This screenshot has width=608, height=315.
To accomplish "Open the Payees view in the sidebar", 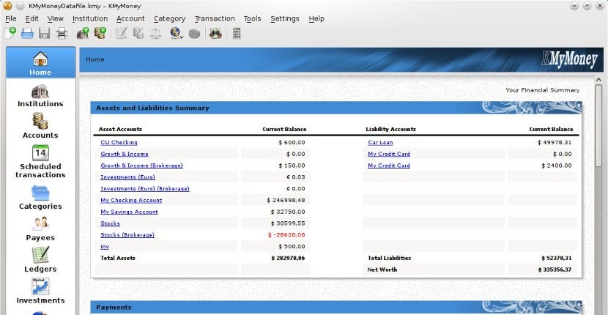I will (40, 229).
